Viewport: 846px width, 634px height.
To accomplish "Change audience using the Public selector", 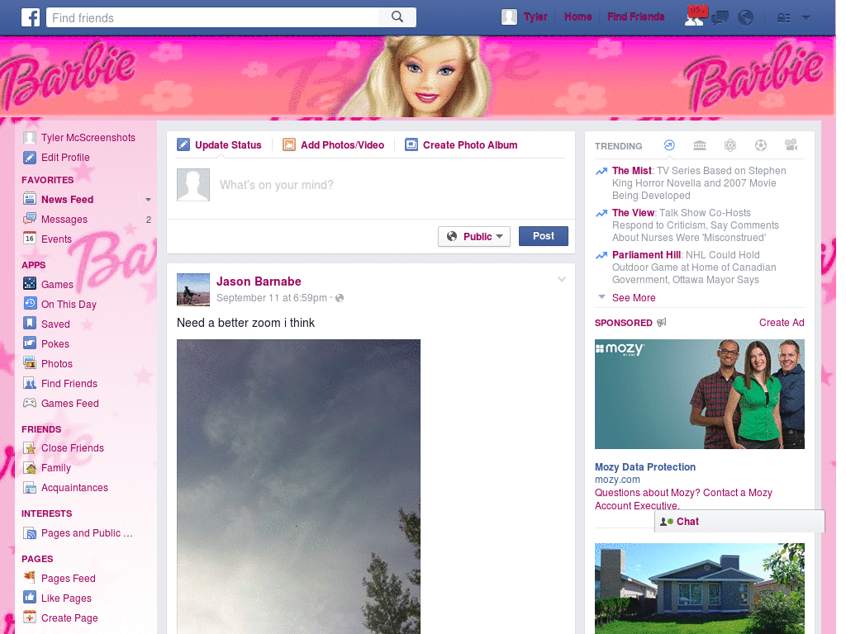I will (x=474, y=236).
